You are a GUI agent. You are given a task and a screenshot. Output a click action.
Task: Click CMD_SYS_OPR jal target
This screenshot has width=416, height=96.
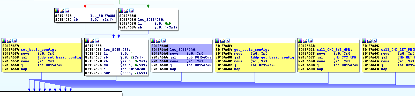coord(345,57)
